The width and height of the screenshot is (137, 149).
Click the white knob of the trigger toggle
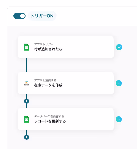(22, 16)
